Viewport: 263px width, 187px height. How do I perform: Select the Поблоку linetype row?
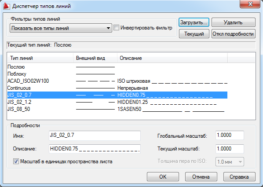click(117, 74)
